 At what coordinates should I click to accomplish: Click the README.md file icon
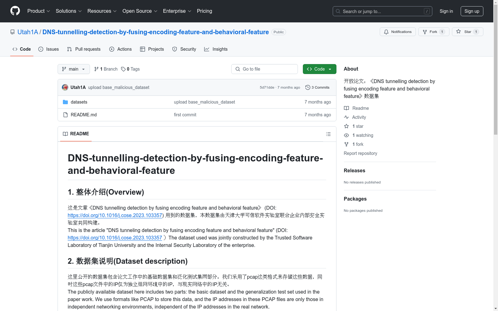point(65,114)
